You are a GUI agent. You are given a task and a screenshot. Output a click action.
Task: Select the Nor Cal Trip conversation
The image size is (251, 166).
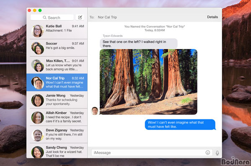(57, 82)
